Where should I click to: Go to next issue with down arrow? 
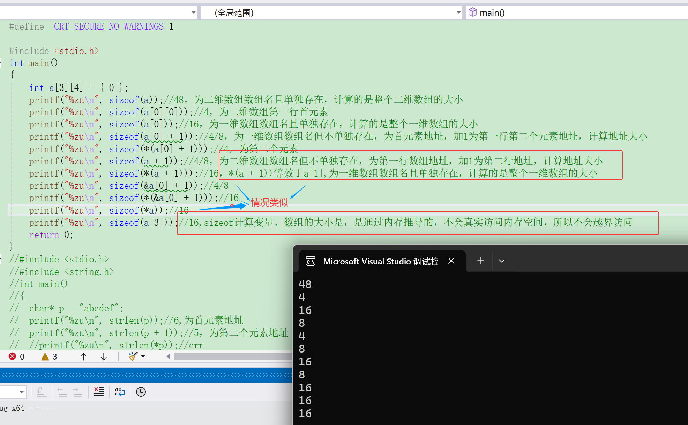[104, 356]
